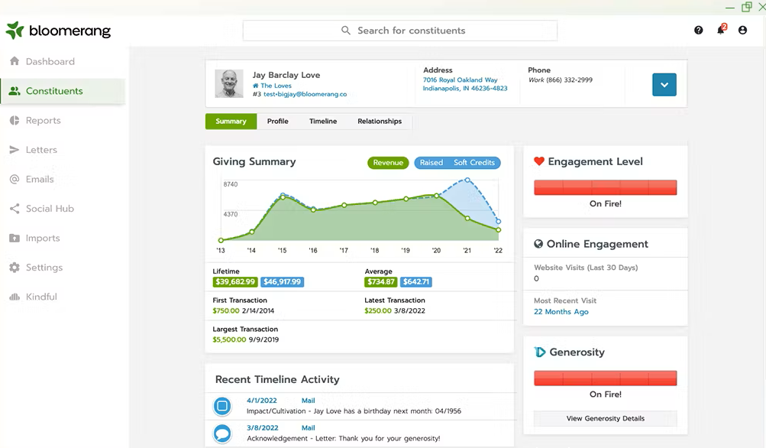The image size is (766, 448).
Task: Click the $734.87 average revenue badge
Action: coord(380,281)
